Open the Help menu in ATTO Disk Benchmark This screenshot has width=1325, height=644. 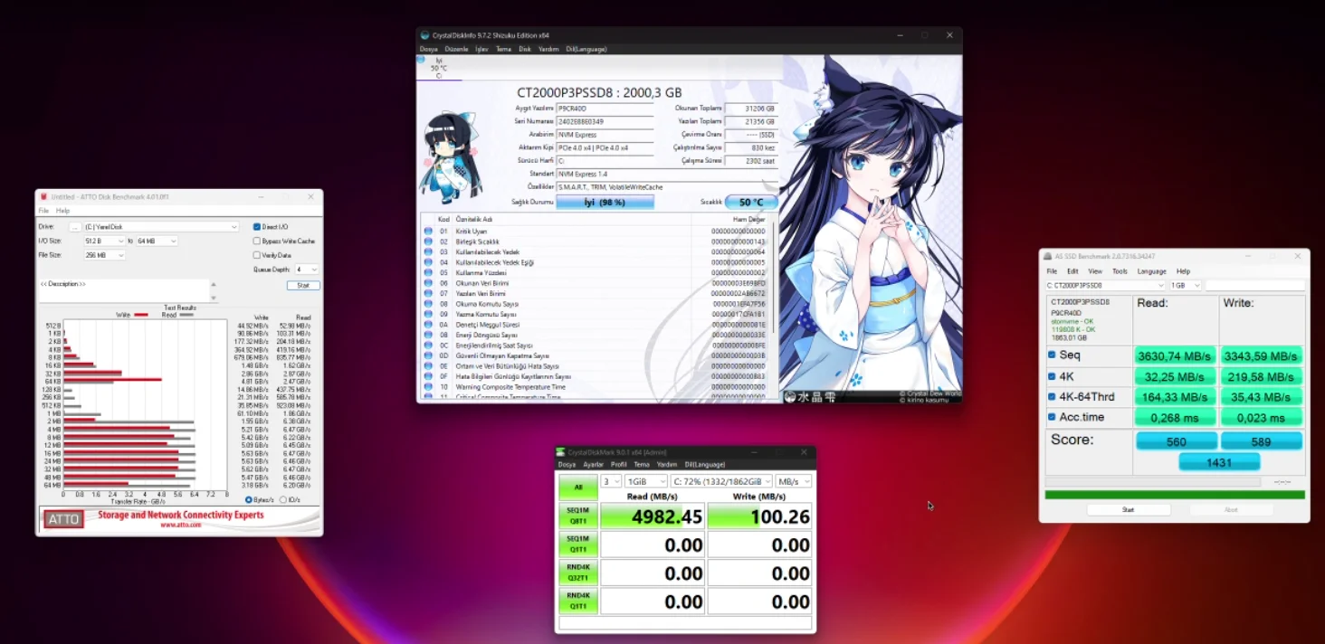coord(62,211)
